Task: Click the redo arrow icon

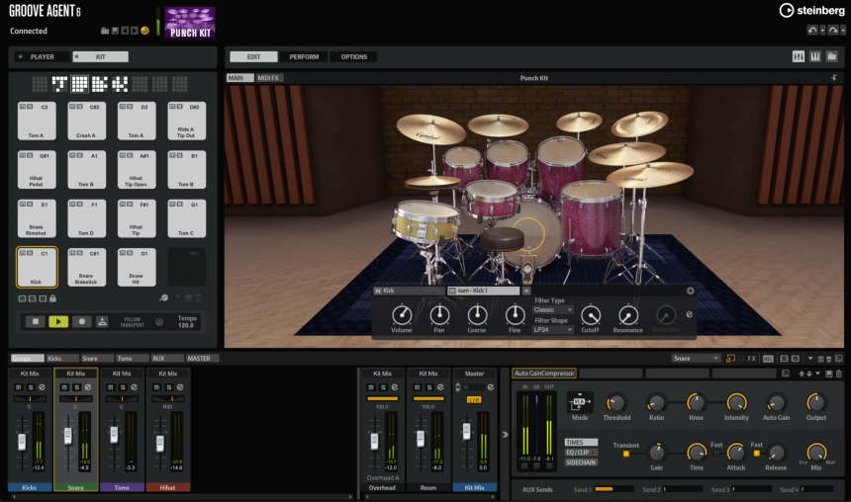Action: point(832,31)
